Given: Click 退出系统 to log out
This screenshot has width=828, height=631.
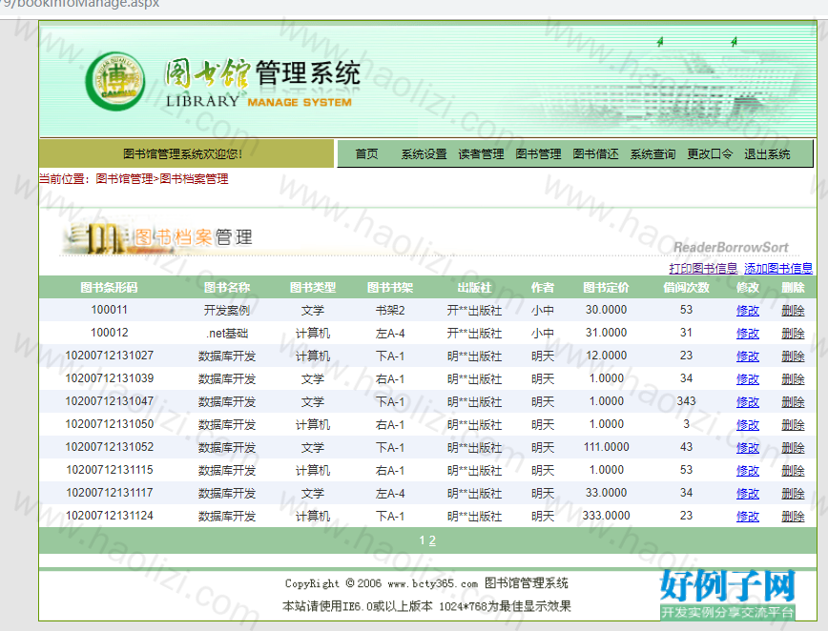Looking at the screenshot, I should tap(767, 154).
